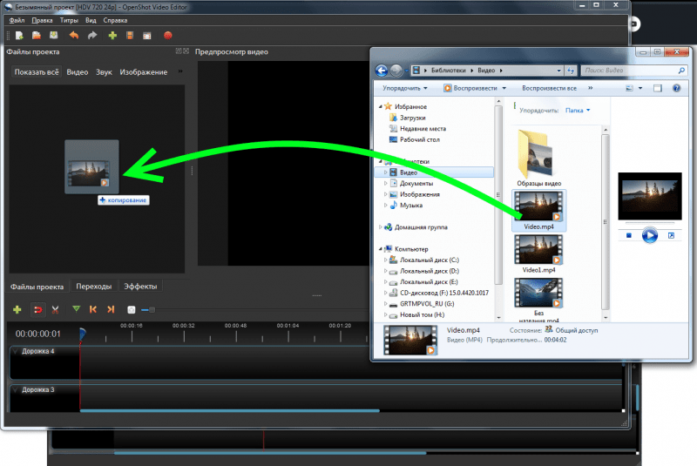697x466 pixels.
Task: Toggle the razor scissors tool
Action: pos(55,309)
